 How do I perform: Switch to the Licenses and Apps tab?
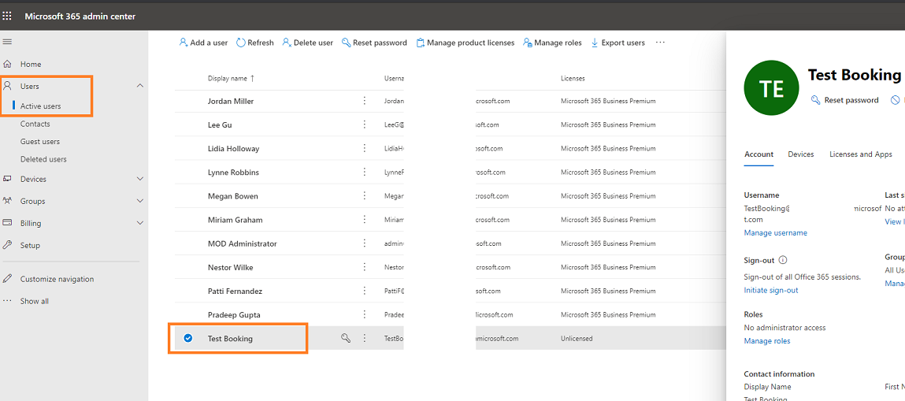coord(861,154)
